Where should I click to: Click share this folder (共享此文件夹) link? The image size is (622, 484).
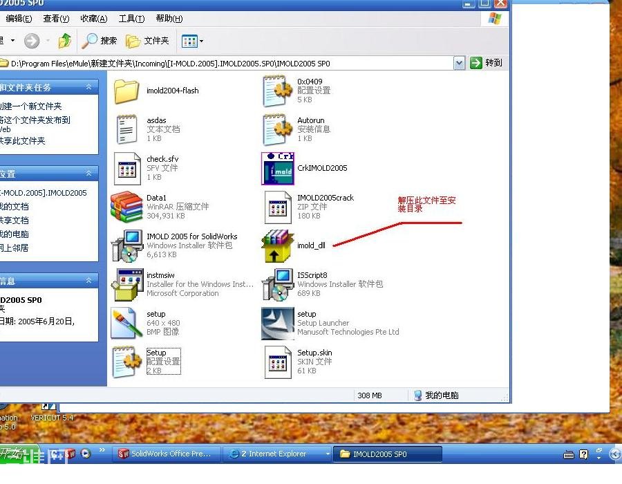[23, 141]
